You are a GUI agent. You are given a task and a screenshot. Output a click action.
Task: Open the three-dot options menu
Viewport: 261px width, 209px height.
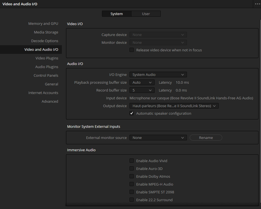[257, 4]
